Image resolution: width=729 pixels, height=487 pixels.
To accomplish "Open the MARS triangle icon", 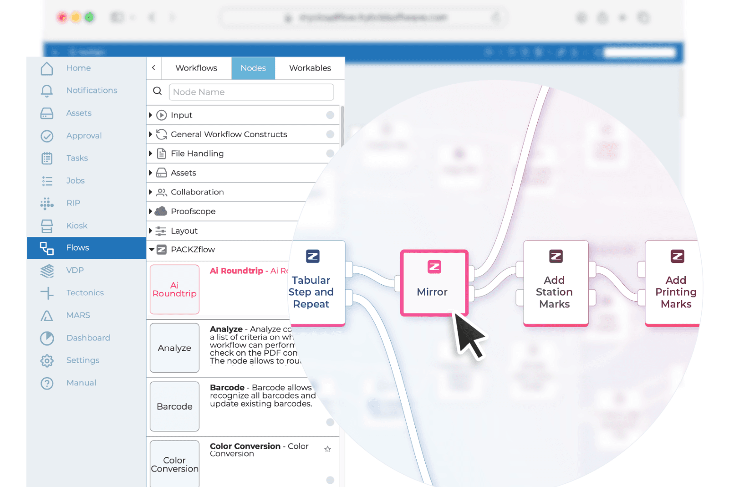I will (x=47, y=316).
